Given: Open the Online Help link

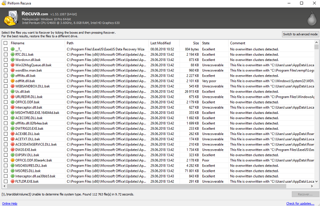Looking at the screenshot, I should tap(9, 203).
